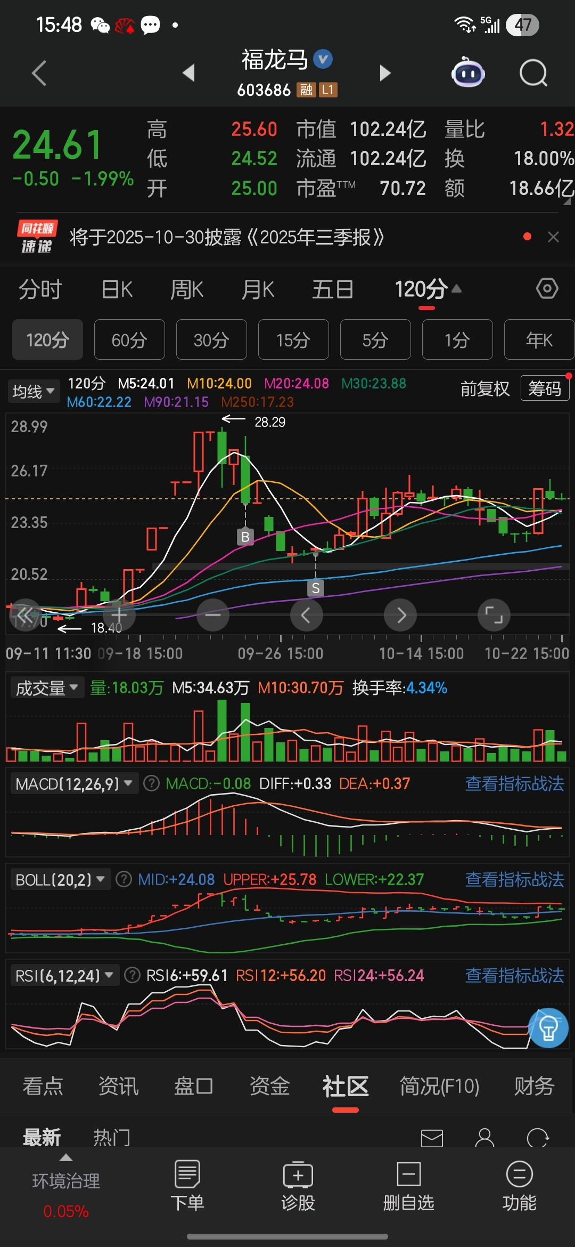
Task: Tap the S sell marker on chart
Action: [316, 588]
